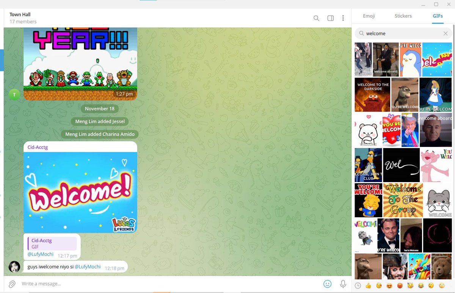Show recent GIFs clock icon
The image size is (455, 293).
[x=358, y=286]
